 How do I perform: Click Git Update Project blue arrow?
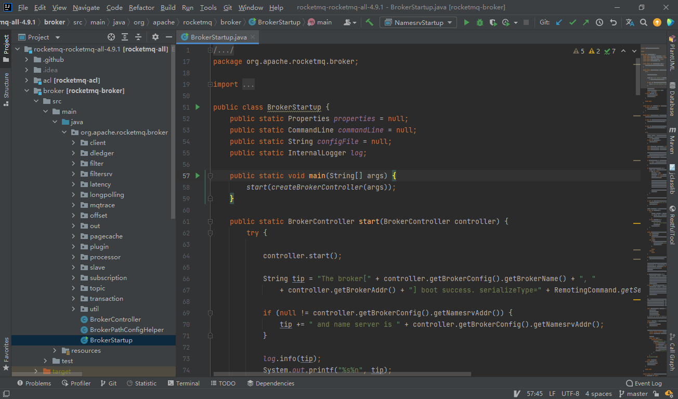coord(559,22)
